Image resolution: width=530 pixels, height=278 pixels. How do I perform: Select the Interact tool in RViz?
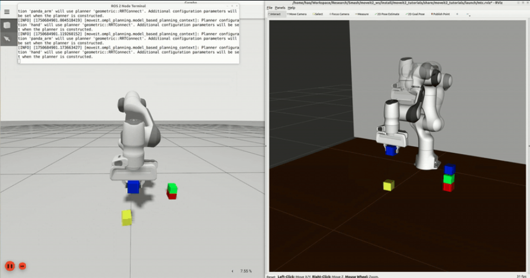coord(275,14)
